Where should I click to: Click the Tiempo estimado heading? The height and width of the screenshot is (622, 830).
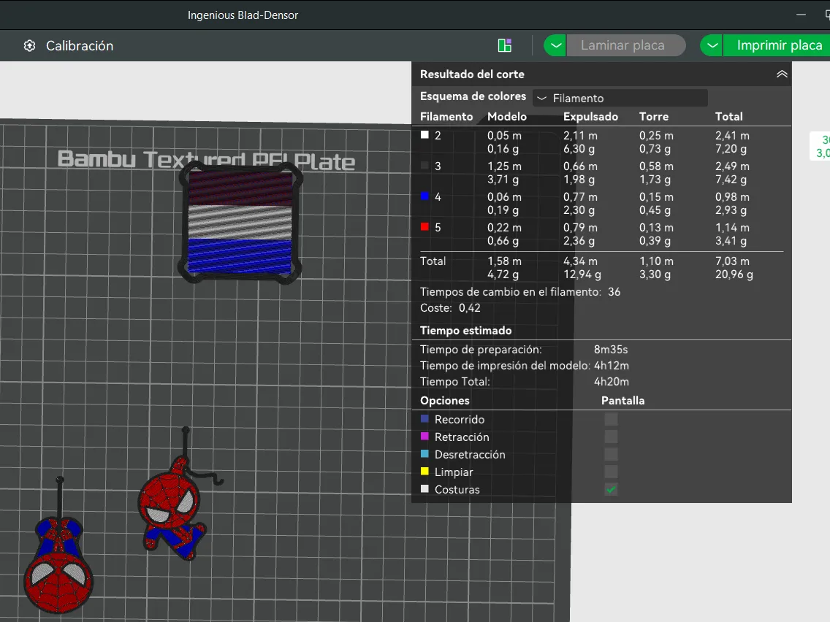pos(466,331)
